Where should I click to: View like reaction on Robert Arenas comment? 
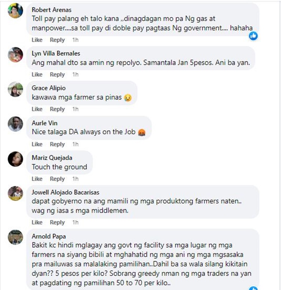tap(253, 36)
